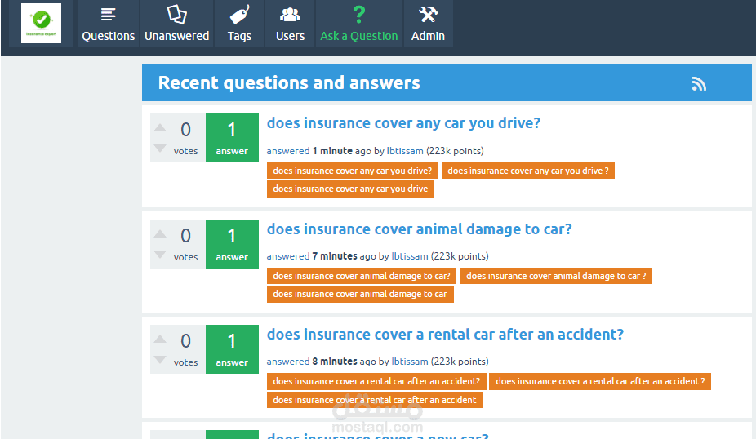Downvote the rental car after accident question
This screenshot has width=756, height=444.
(x=160, y=360)
